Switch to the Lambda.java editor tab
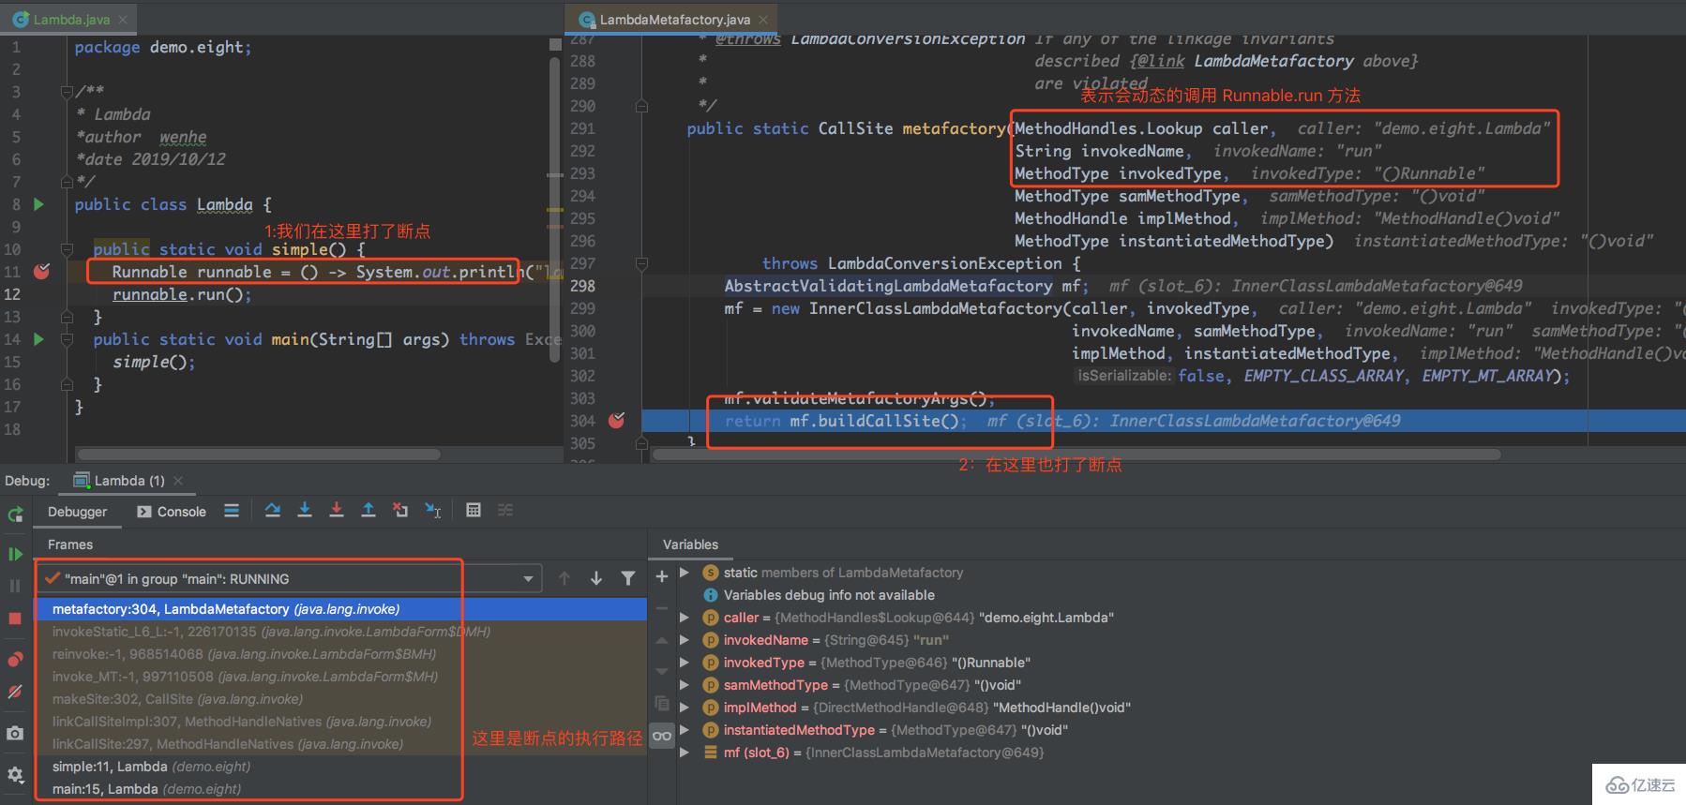1686x805 pixels. coord(70,19)
